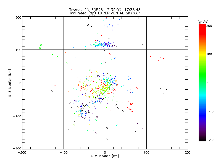Click the 200 label beside the velocity colorbar
The image size is (221, 166).
(x=209, y=26)
